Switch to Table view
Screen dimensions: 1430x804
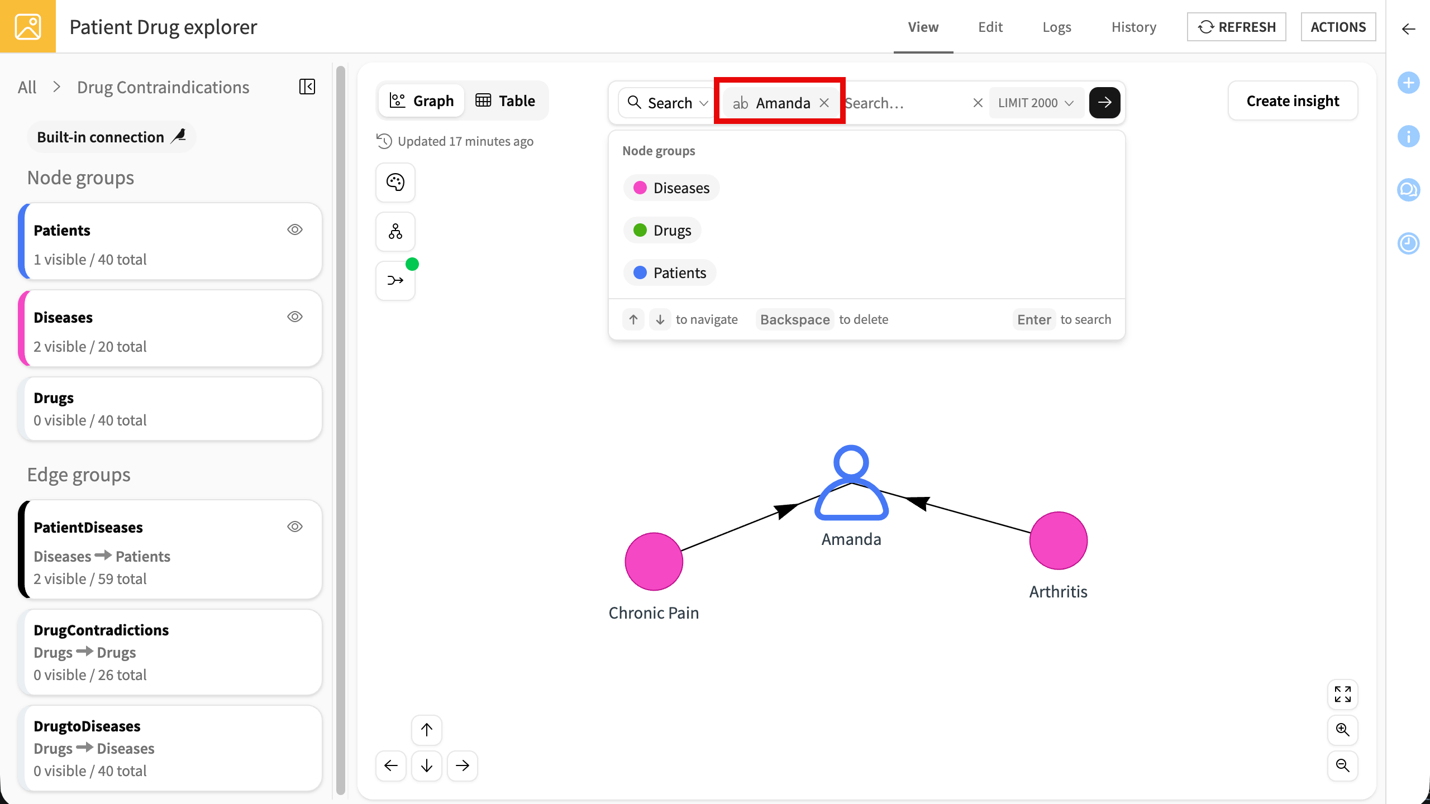click(506, 101)
